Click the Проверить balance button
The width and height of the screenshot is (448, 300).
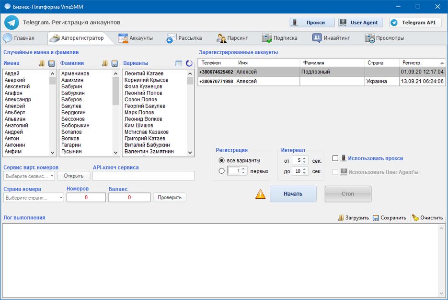tap(170, 197)
